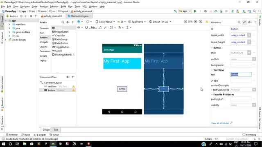Viewport: 262px width, 147px height.
Task: Search attributes with magnifier icon
Action: pos(239,22)
